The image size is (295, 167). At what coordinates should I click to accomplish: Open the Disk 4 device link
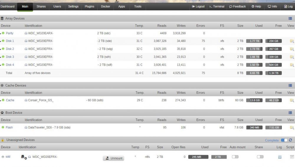click(10, 65)
